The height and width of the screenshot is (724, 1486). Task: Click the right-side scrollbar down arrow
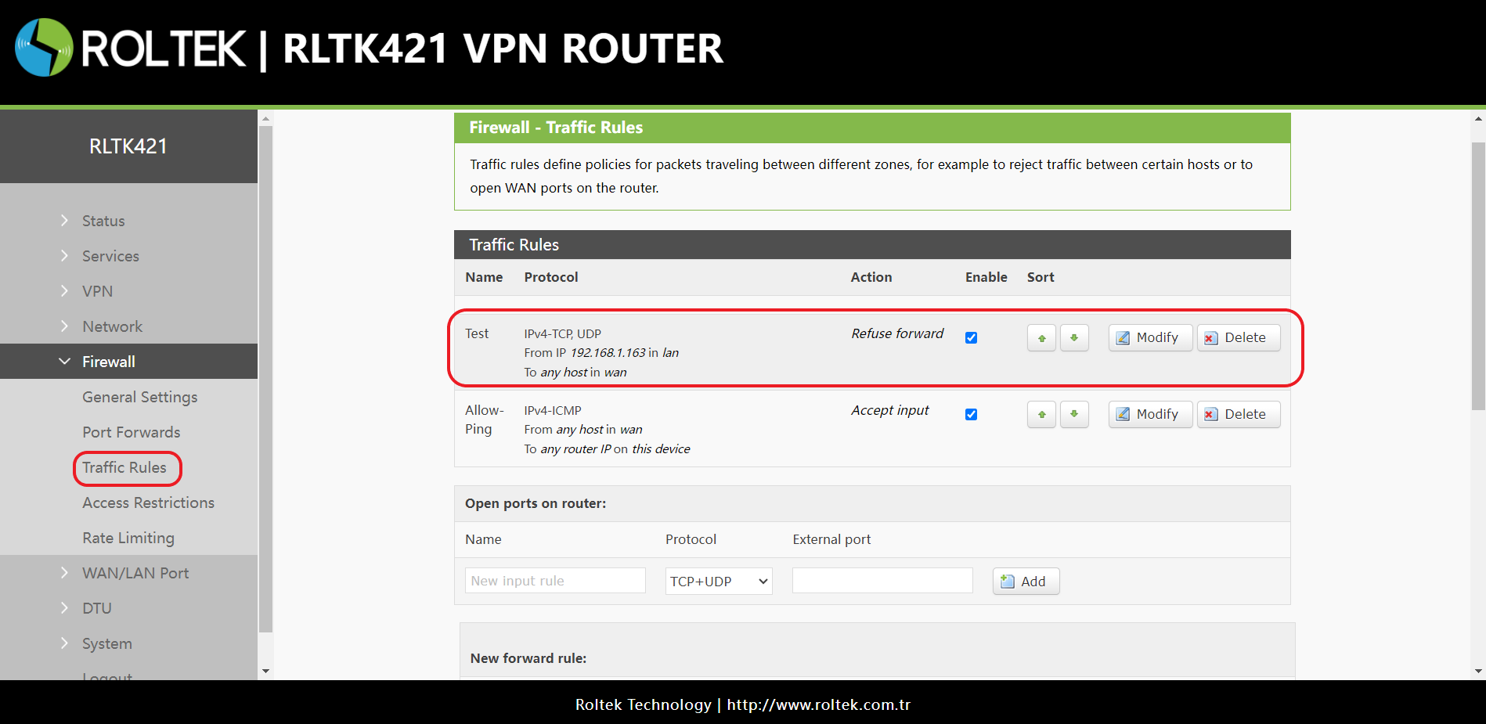pos(1479,672)
